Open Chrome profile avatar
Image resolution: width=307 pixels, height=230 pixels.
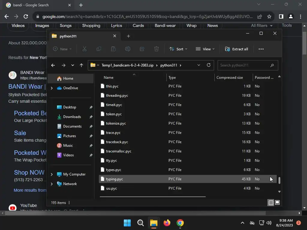click(x=291, y=17)
